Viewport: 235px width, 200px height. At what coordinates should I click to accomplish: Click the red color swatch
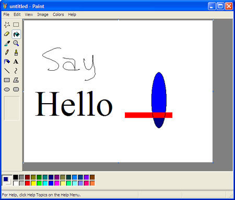coord(28,183)
